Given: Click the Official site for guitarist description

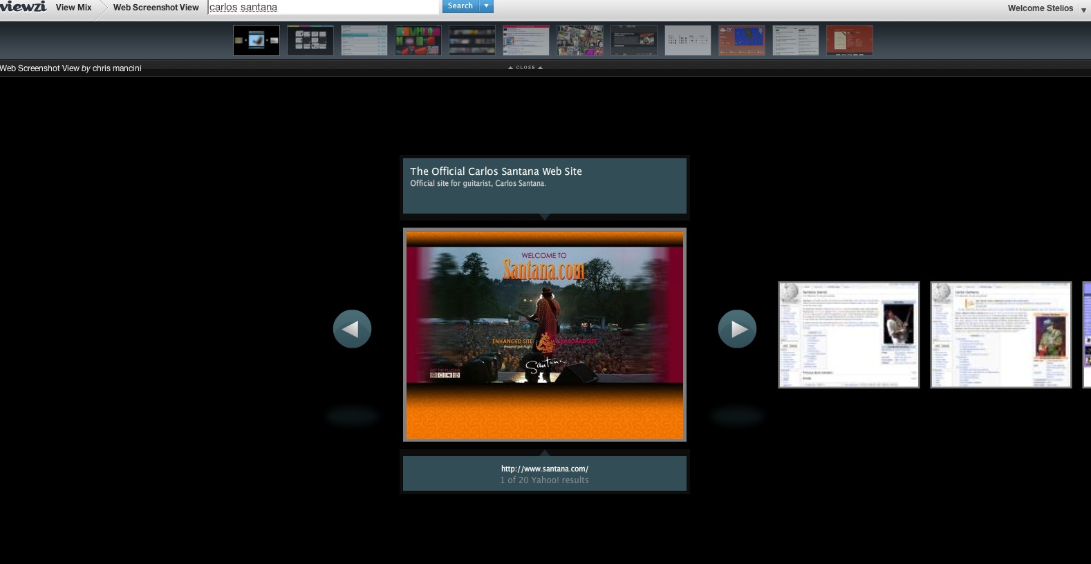Looking at the screenshot, I should (478, 183).
